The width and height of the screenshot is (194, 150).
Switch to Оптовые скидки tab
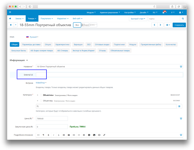[x=102, y=44]
